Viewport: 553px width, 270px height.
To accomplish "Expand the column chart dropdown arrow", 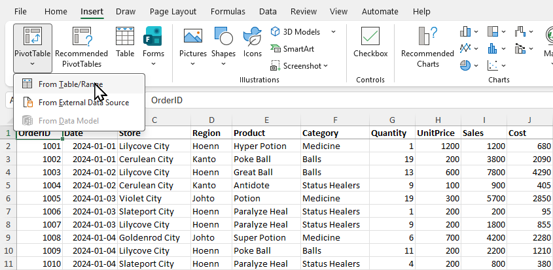I will 476,32.
